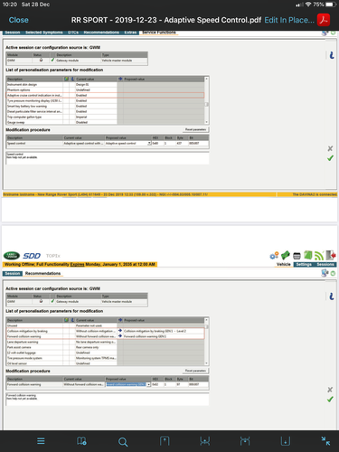Click the green wireless signal icon

pos(319,256)
